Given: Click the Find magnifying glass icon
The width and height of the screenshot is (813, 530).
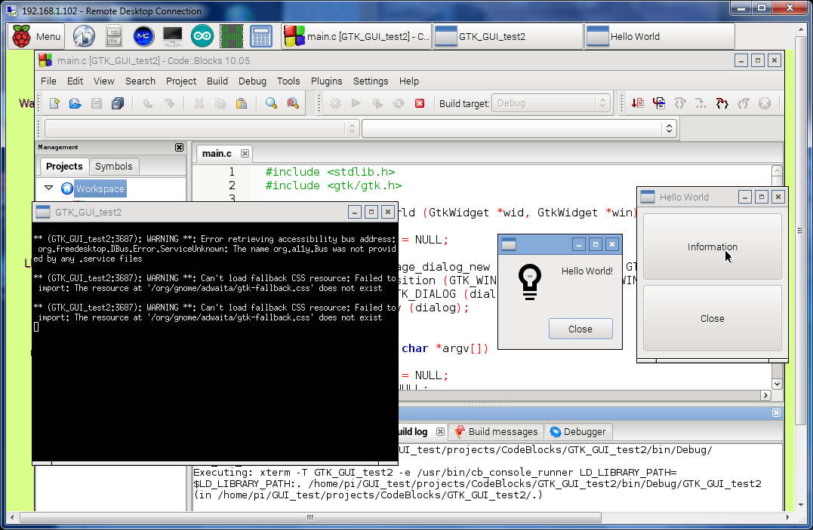Looking at the screenshot, I should [x=271, y=103].
